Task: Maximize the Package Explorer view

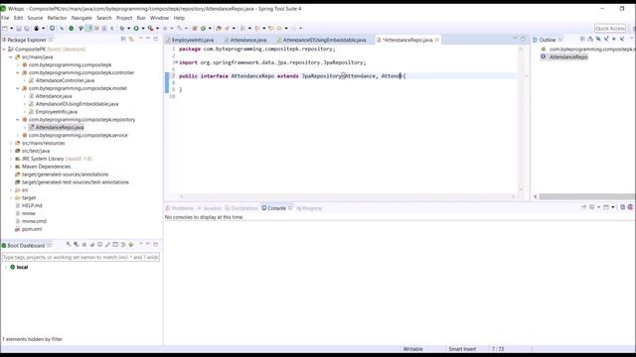Action: (x=156, y=39)
